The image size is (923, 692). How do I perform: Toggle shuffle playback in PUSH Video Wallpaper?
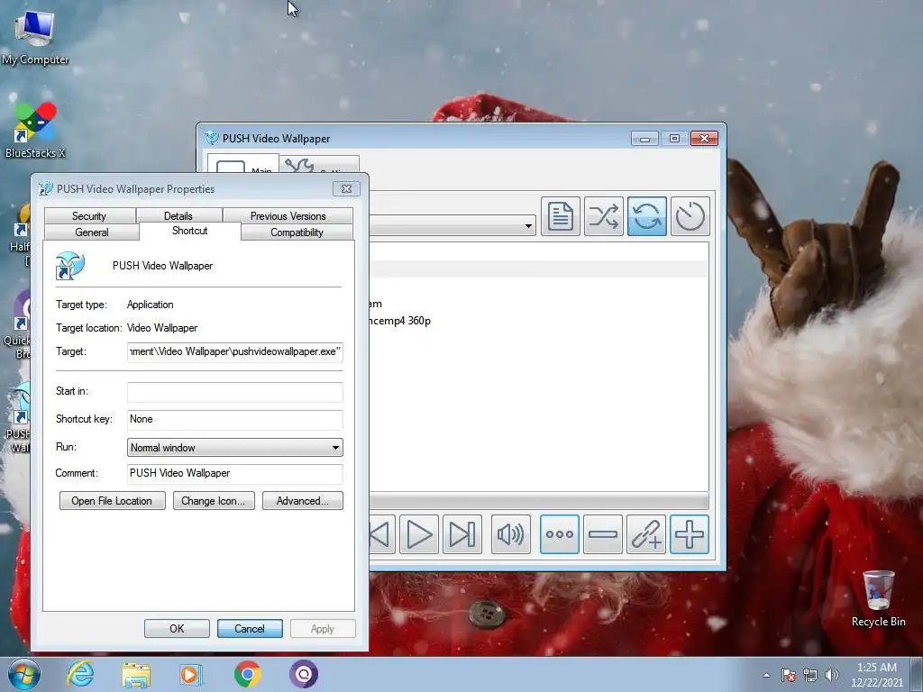604,216
